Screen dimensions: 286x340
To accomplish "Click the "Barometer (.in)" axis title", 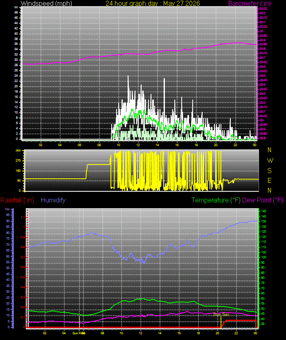I will pyautogui.click(x=250, y=3).
